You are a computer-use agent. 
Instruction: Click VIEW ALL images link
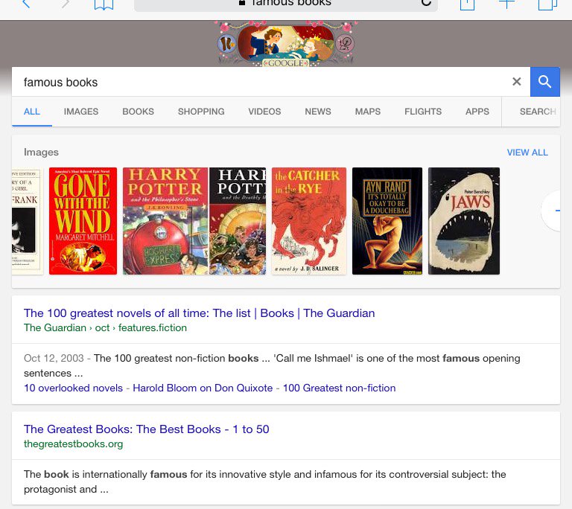pyautogui.click(x=527, y=153)
